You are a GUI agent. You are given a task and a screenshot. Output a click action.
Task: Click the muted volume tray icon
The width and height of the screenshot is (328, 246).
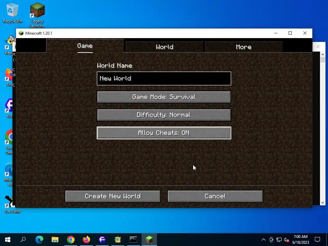point(286,240)
